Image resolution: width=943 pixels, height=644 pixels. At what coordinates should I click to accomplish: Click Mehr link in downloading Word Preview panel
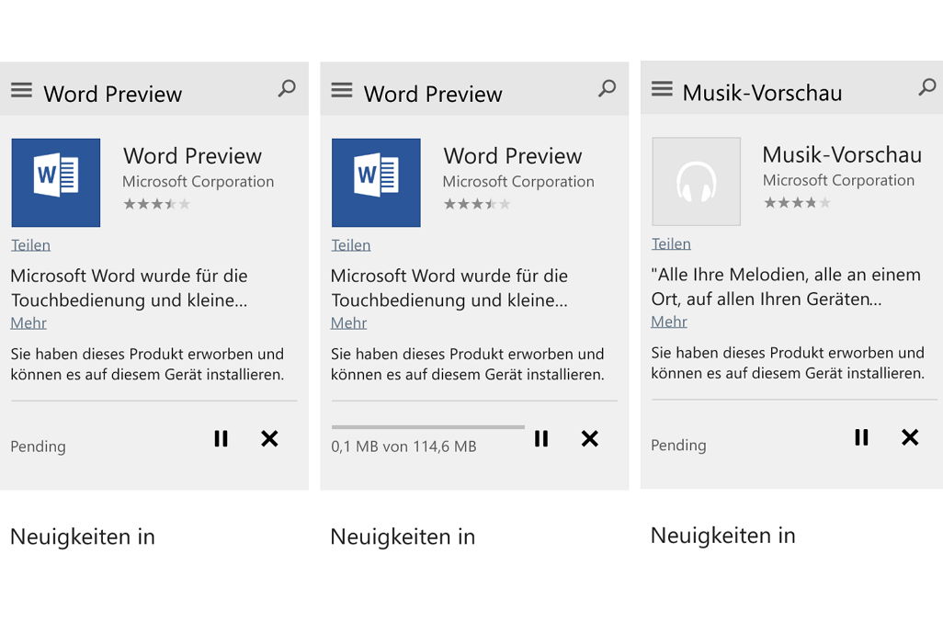point(349,322)
